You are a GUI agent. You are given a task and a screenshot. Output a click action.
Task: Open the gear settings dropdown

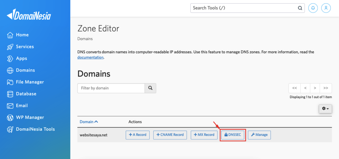pyautogui.click(x=325, y=109)
